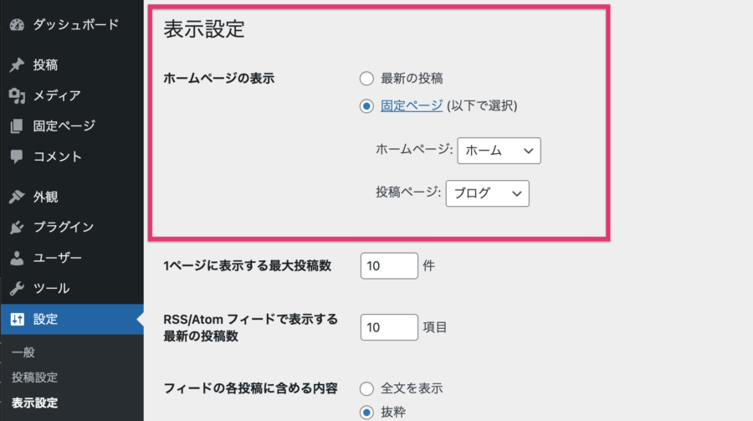Image resolution: width=753 pixels, height=421 pixels.
Task: Click the 固定ページ pages icon
Action: coord(17,126)
